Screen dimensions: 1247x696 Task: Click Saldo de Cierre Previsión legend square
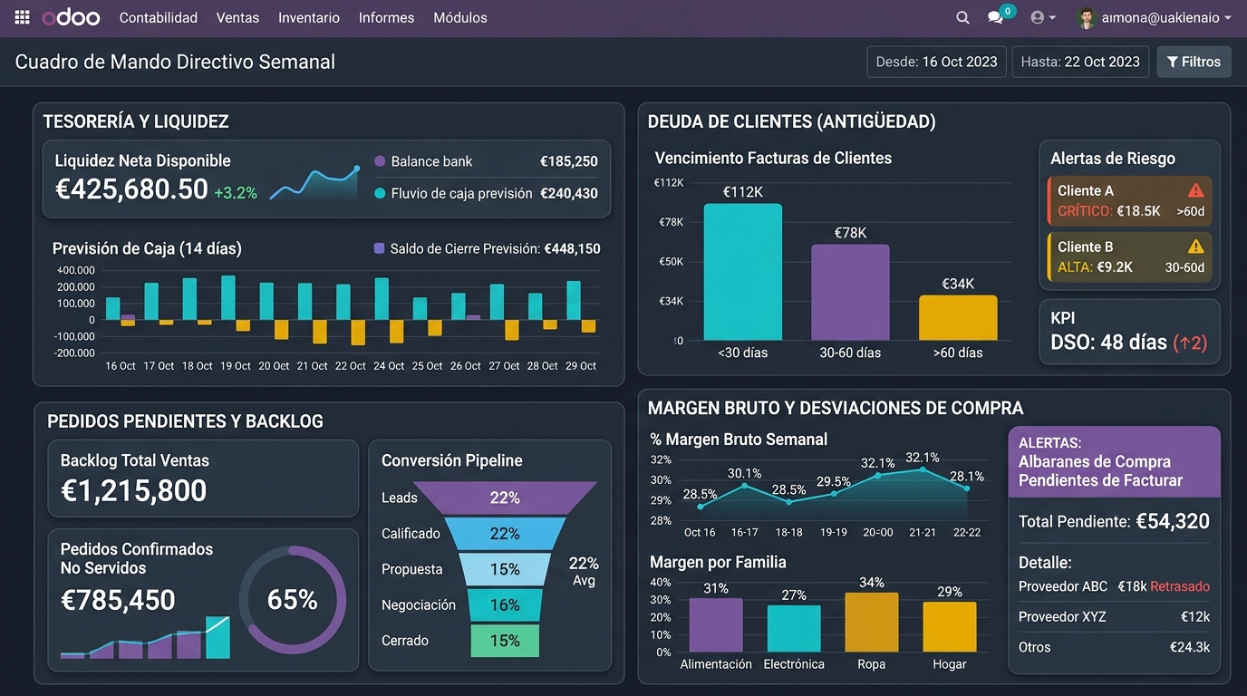tap(380, 248)
